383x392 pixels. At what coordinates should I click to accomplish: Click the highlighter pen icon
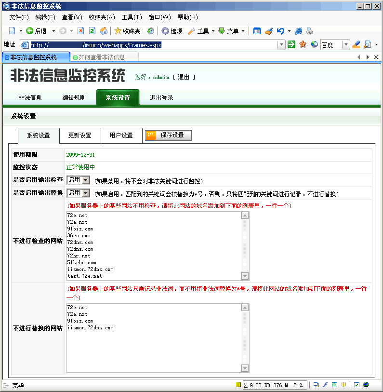(356, 44)
